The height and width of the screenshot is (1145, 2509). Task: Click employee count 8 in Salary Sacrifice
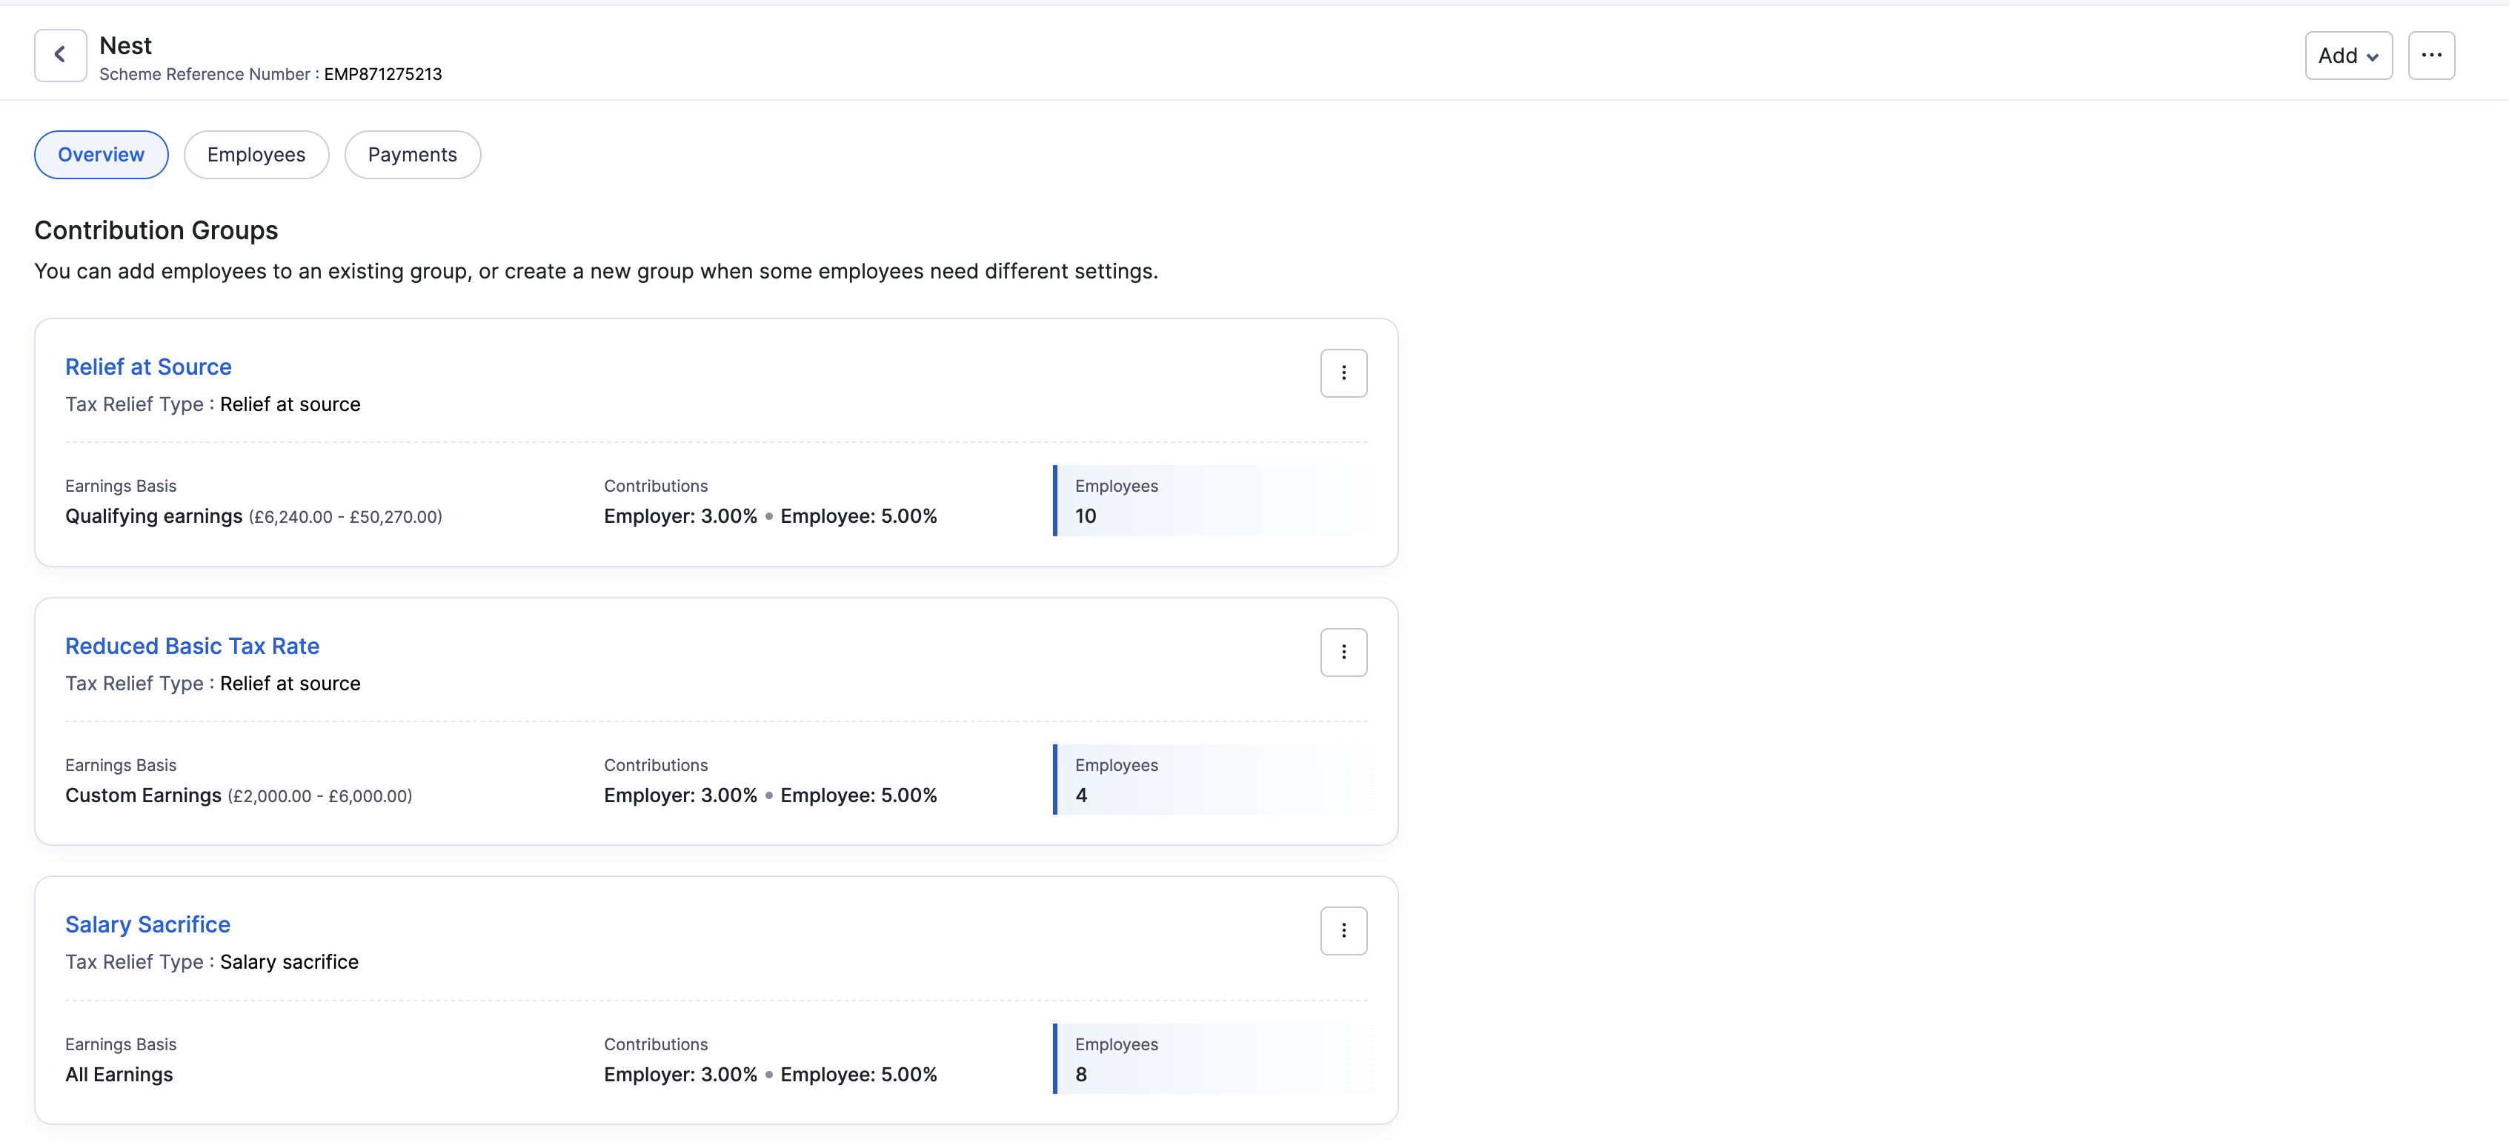[1081, 1075]
